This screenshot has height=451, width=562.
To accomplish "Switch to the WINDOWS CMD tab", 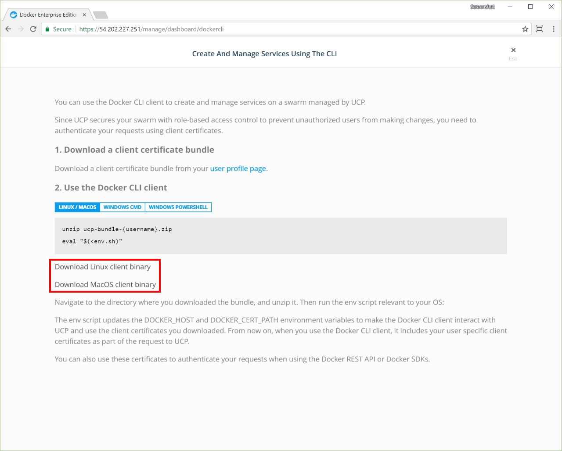I will pyautogui.click(x=122, y=207).
